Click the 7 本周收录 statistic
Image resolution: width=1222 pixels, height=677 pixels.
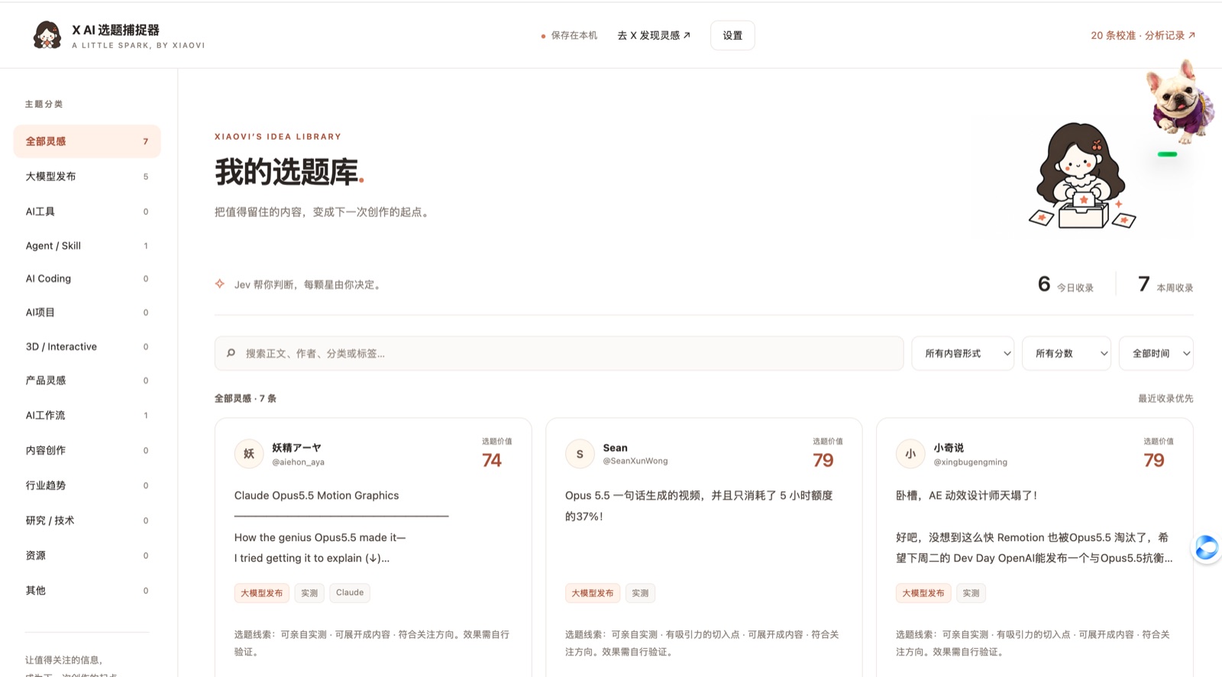coord(1165,285)
